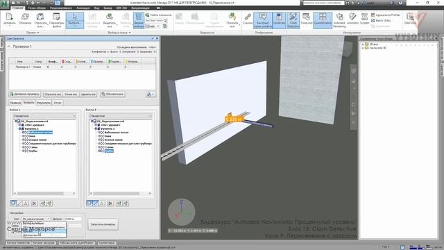Switch to the Анимация ribbon tab
This screenshot has height=250, width=444.
point(83,8)
